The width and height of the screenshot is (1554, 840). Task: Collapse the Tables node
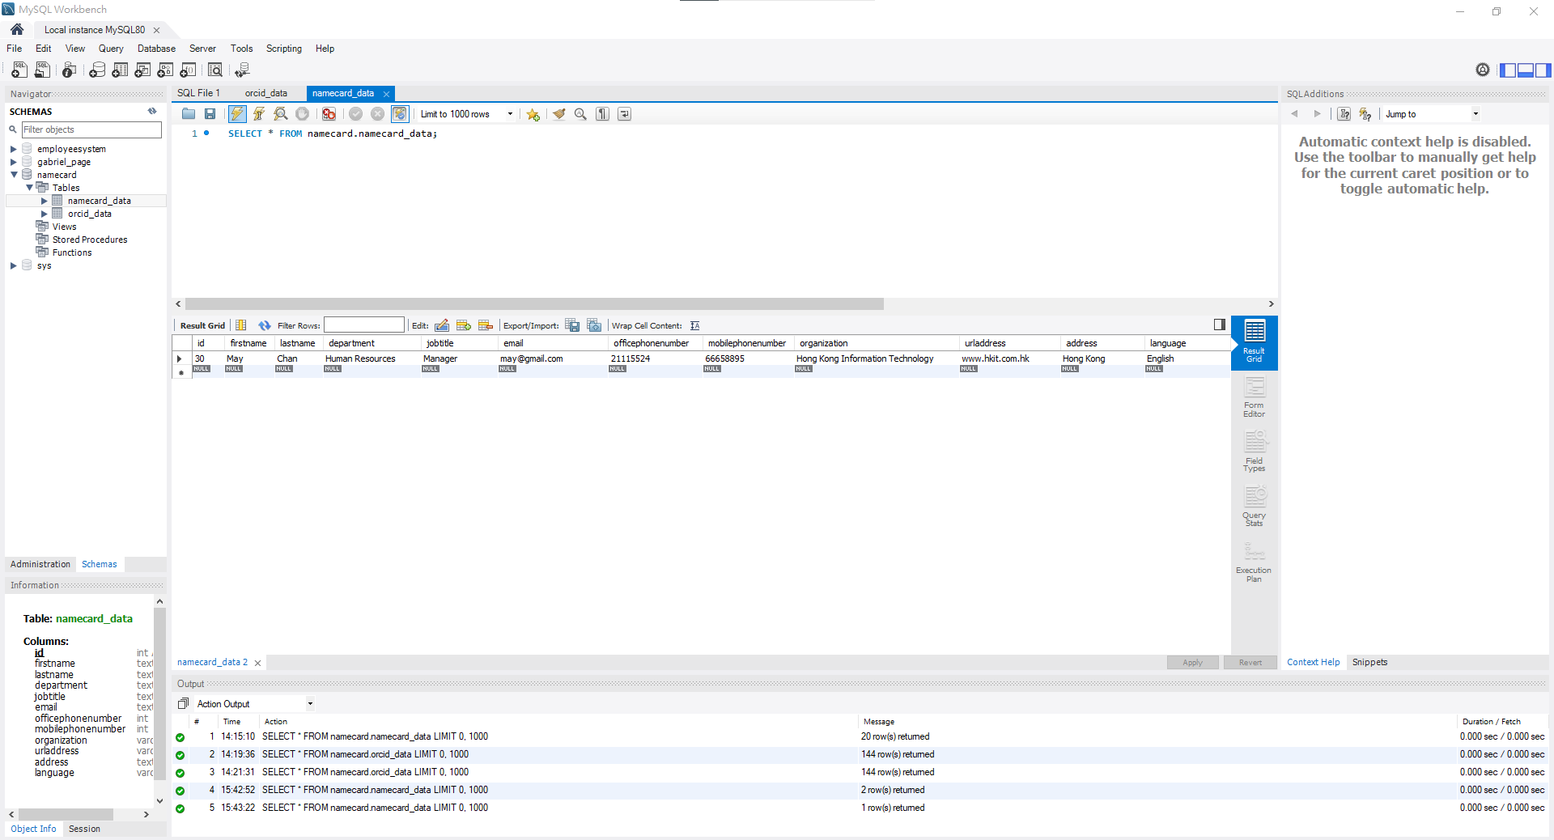point(29,188)
